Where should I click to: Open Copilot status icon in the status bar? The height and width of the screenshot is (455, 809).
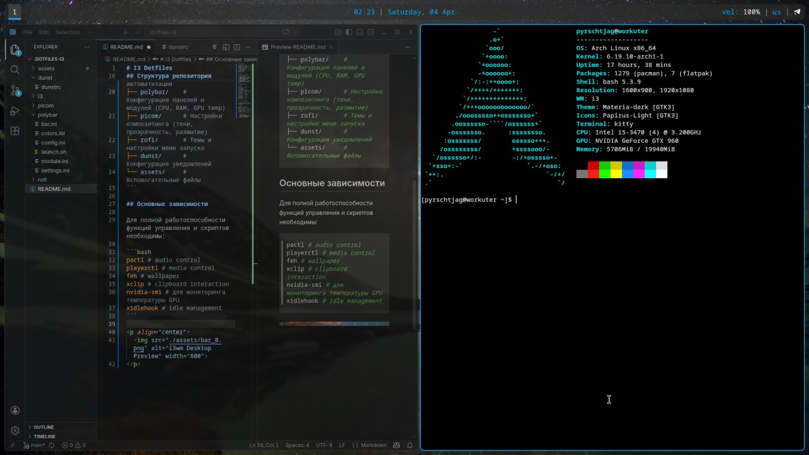pyautogui.click(x=396, y=445)
